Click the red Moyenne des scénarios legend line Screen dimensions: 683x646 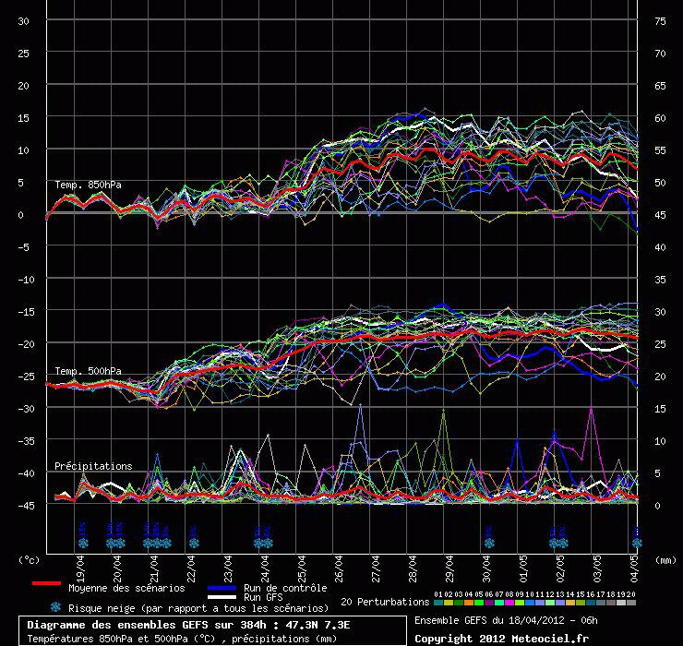point(45,583)
